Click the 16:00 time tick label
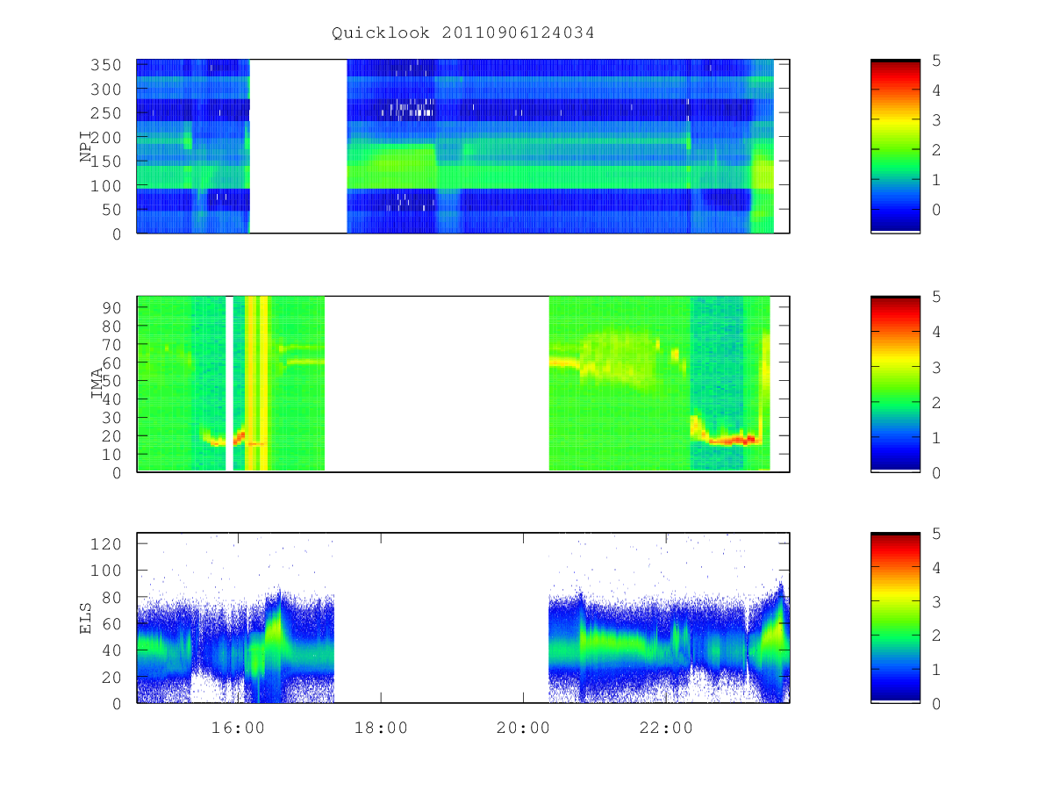Viewport: 1053px width, 790px height. click(239, 728)
